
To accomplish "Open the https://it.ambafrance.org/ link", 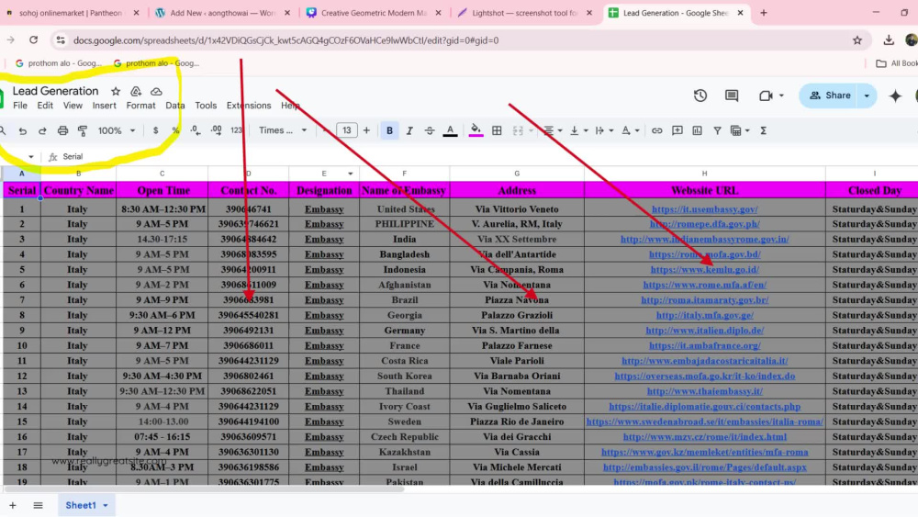I will [x=704, y=345].
